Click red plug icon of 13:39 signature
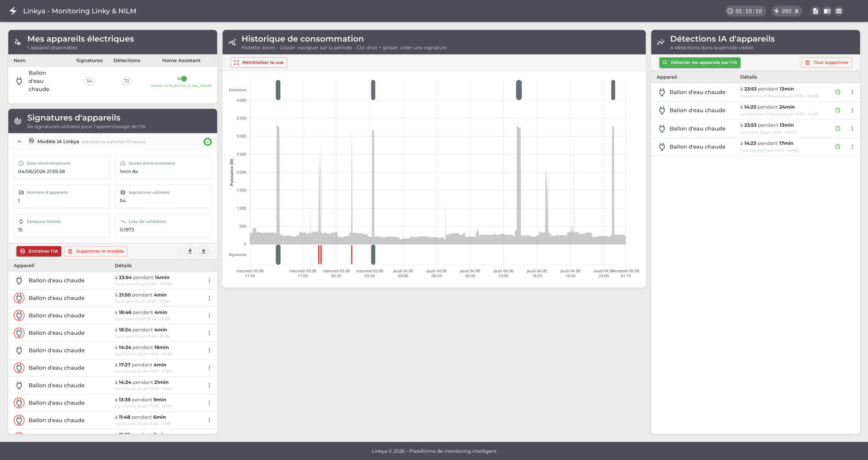 tap(19, 403)
